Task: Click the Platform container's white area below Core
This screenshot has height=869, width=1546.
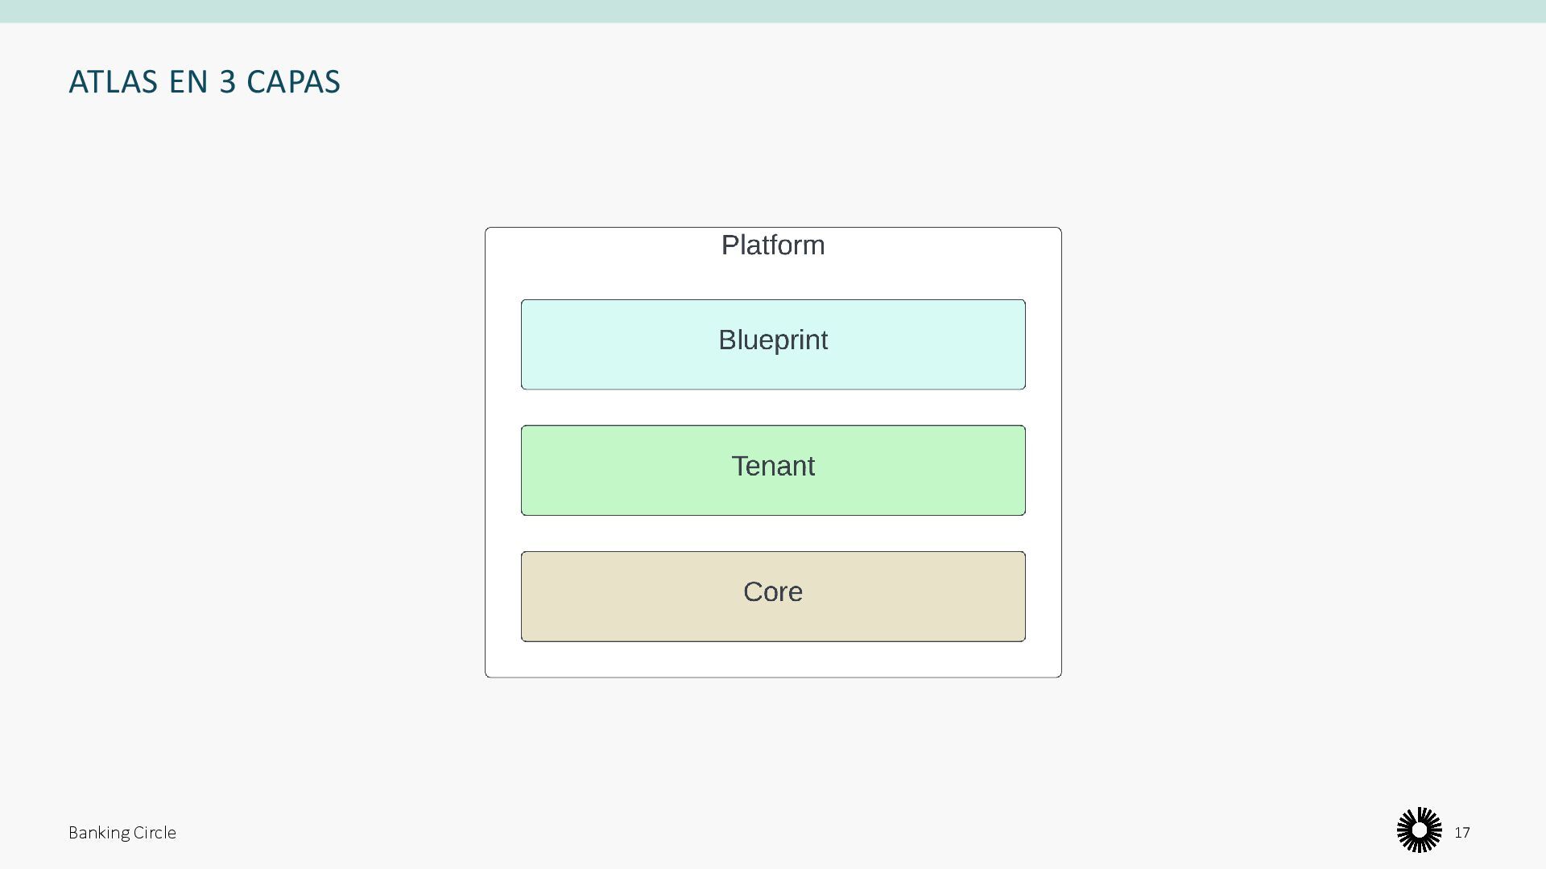Action: coord(773,660)
